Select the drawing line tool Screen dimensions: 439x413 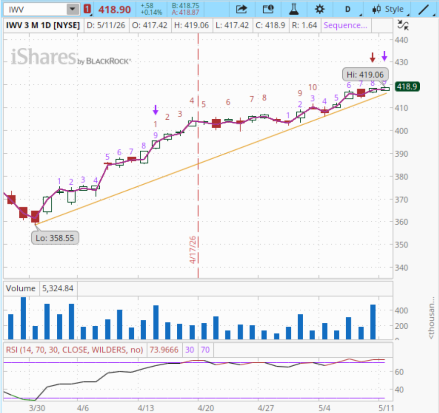(x=424, y=9)
